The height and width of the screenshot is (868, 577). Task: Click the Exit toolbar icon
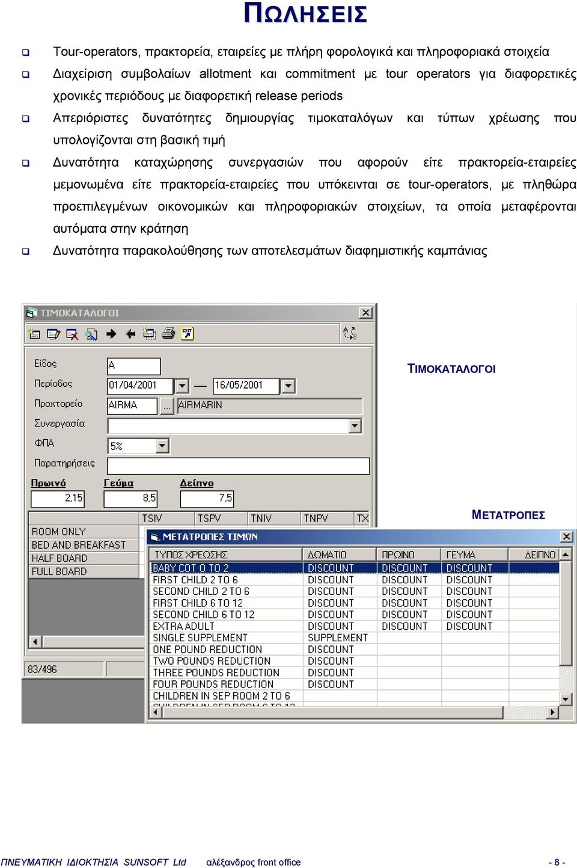[x=188, y=334]
